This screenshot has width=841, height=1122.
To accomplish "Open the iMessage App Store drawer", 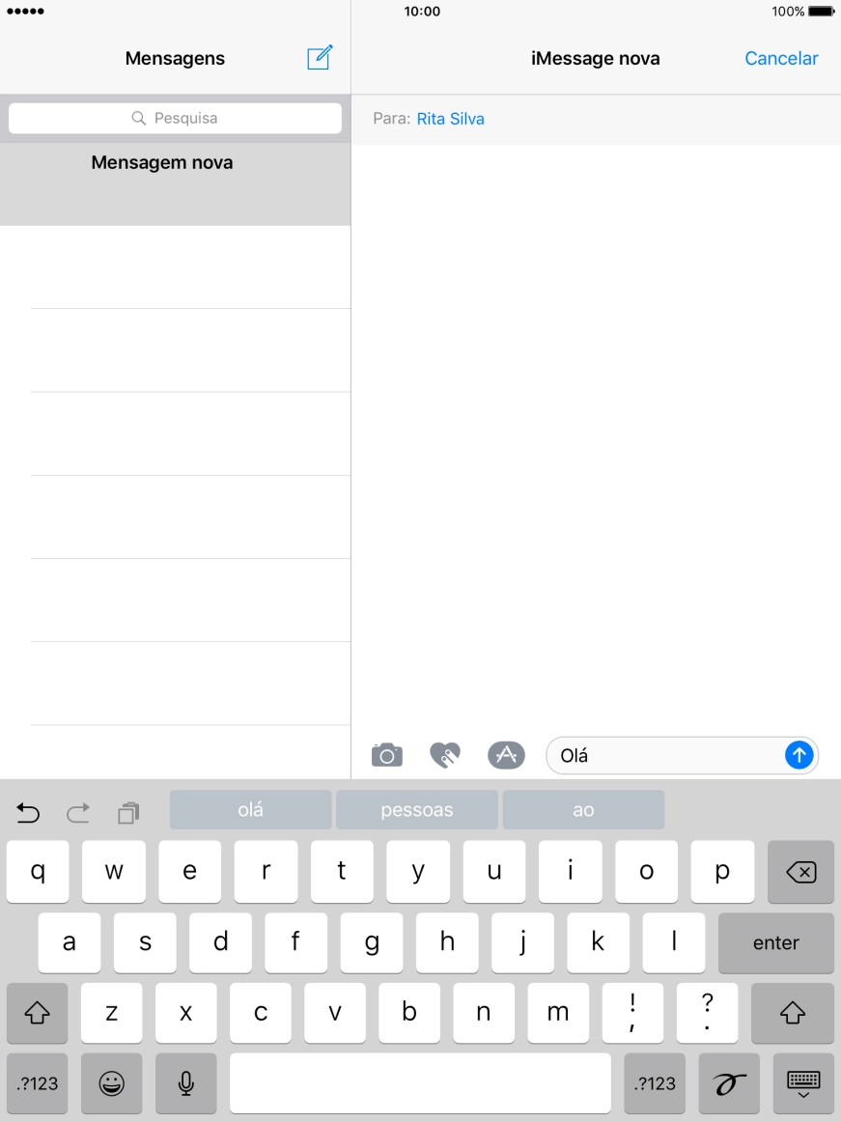I will point(506,755).
